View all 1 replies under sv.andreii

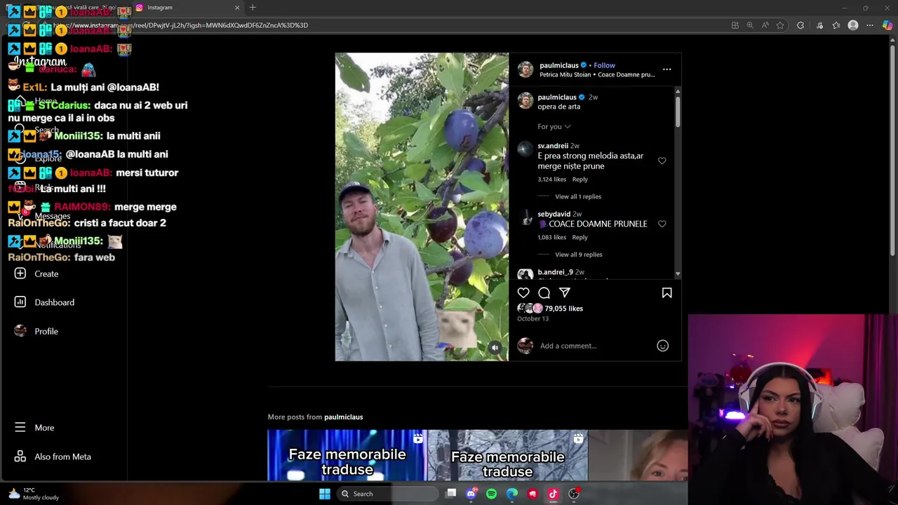[x=578, y=196]
